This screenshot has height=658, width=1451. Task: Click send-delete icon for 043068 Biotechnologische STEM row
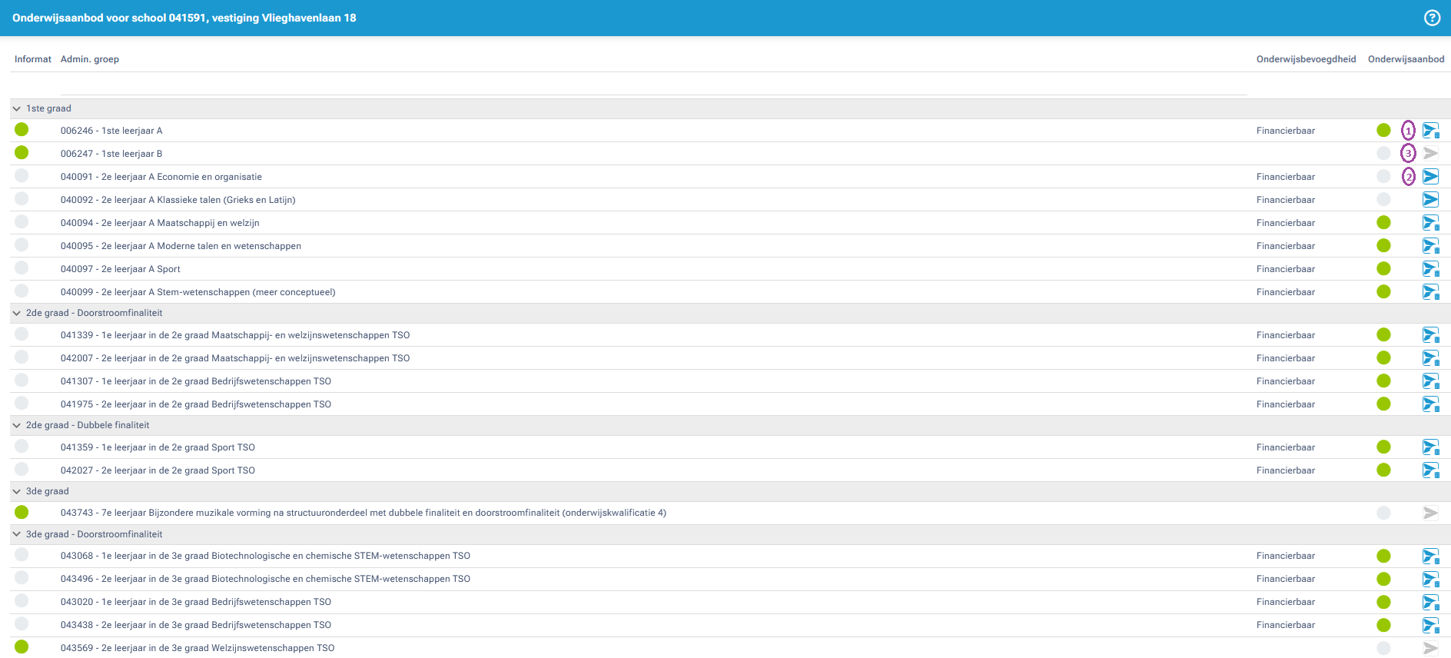[x=1430, y=556]
